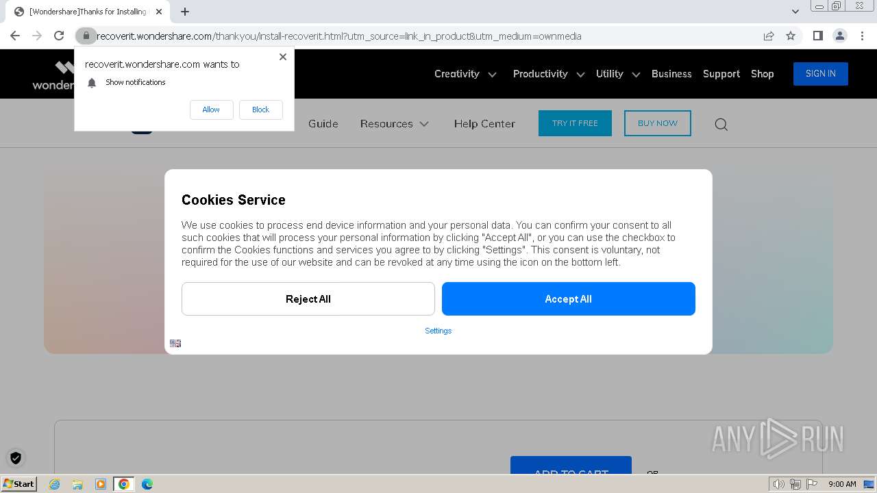Image resolution: width=877 pixels, height=493 pixels.
Task: Open the Chrome profile avatar
Action: pos(839,36)
